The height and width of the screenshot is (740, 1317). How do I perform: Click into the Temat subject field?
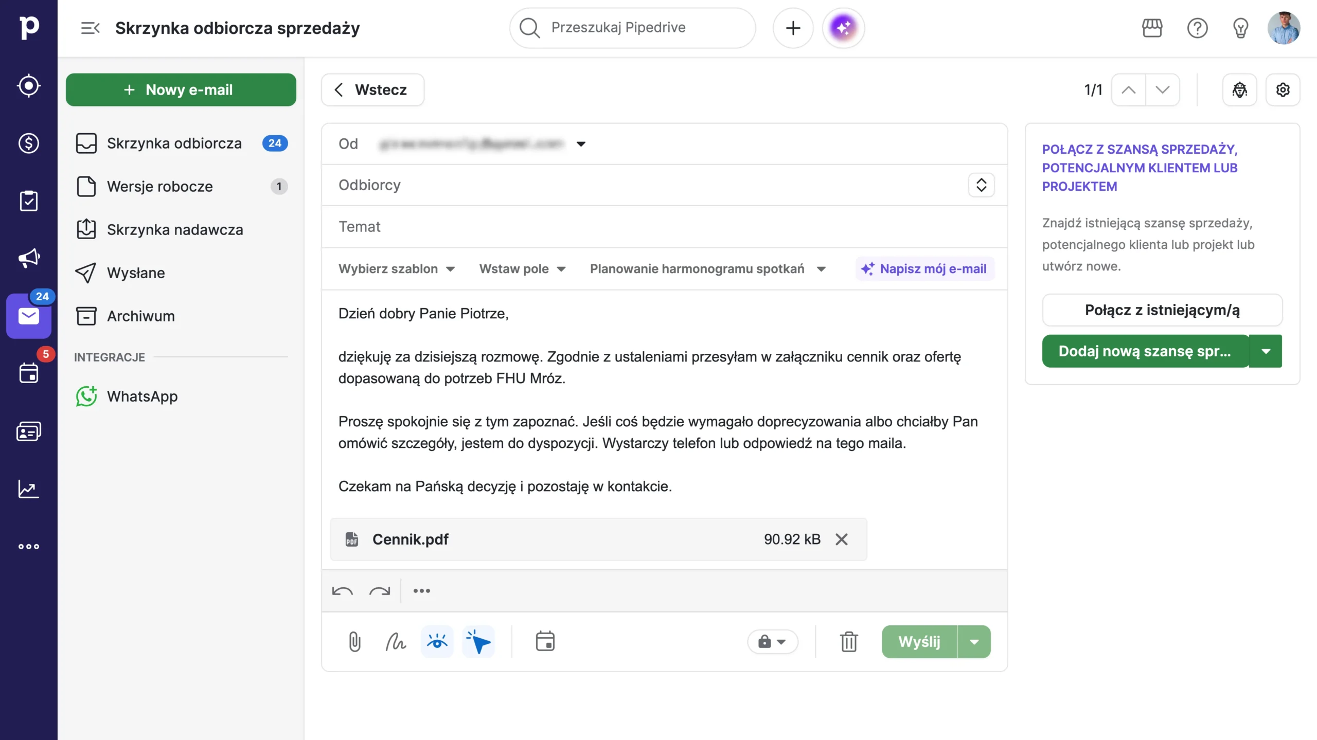click(x=665, y=227)
